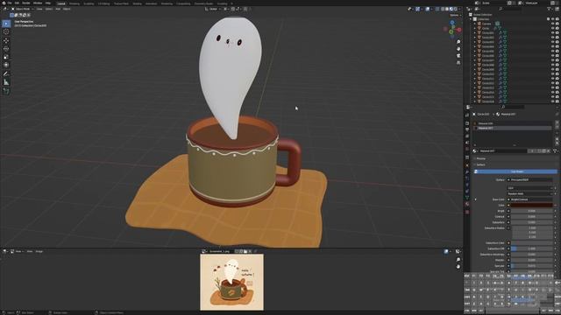
Task: Toggle the Collection row's eye icon
Action: point(552,19)
